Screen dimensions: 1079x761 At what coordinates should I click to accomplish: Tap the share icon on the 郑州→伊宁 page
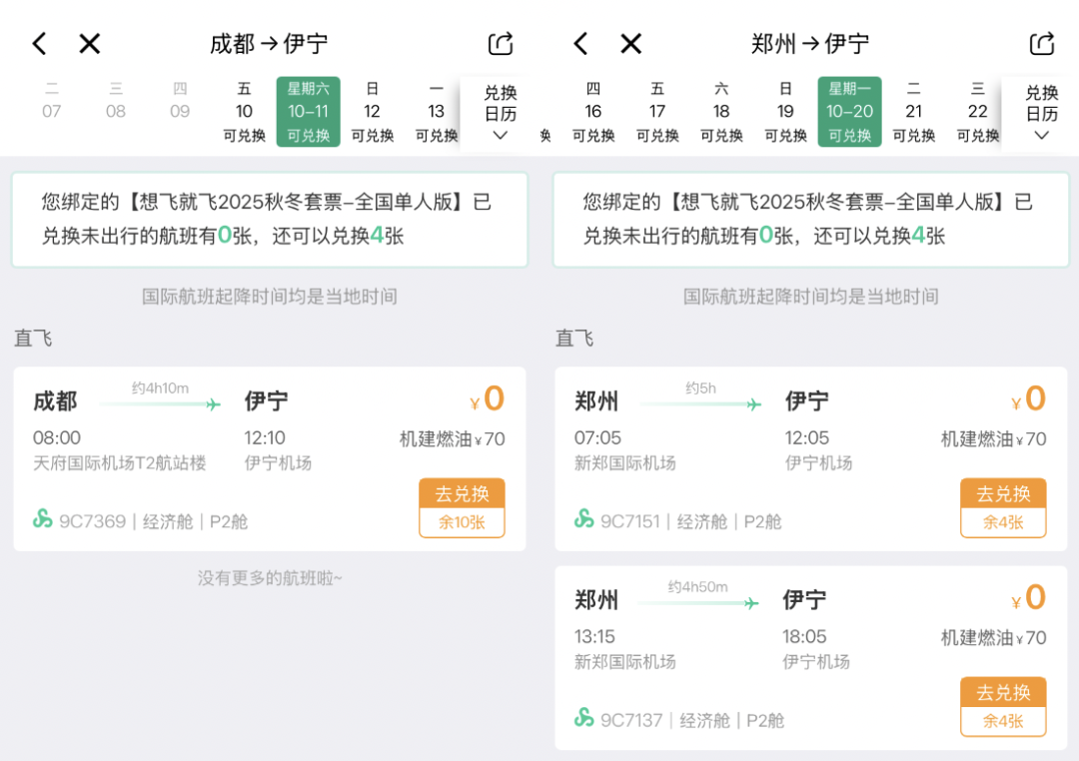point(1041,43)
